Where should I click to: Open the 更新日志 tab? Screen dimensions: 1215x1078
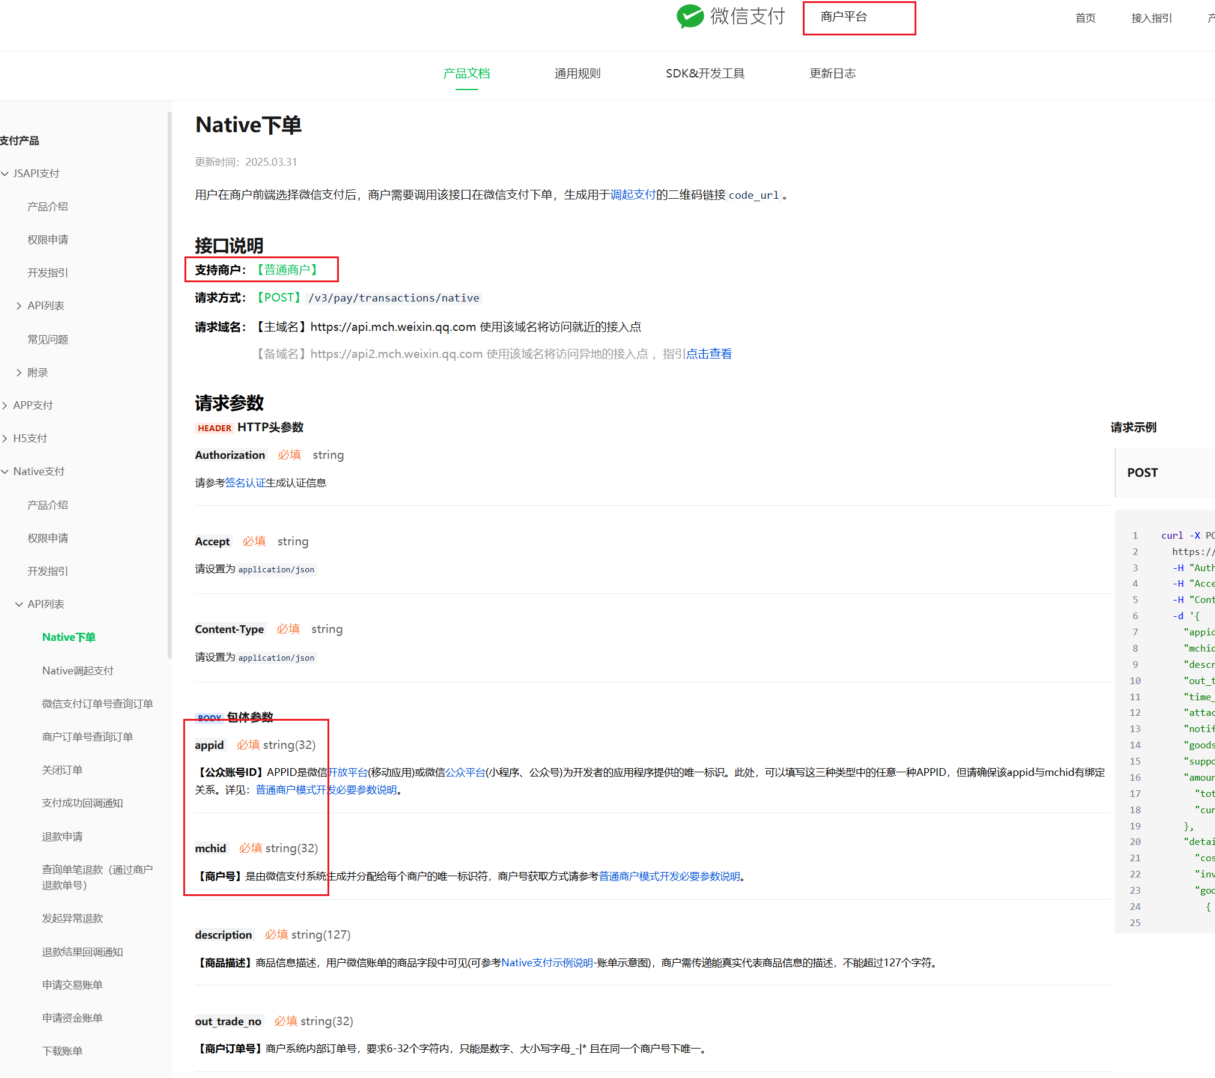(x=832, y=73)
